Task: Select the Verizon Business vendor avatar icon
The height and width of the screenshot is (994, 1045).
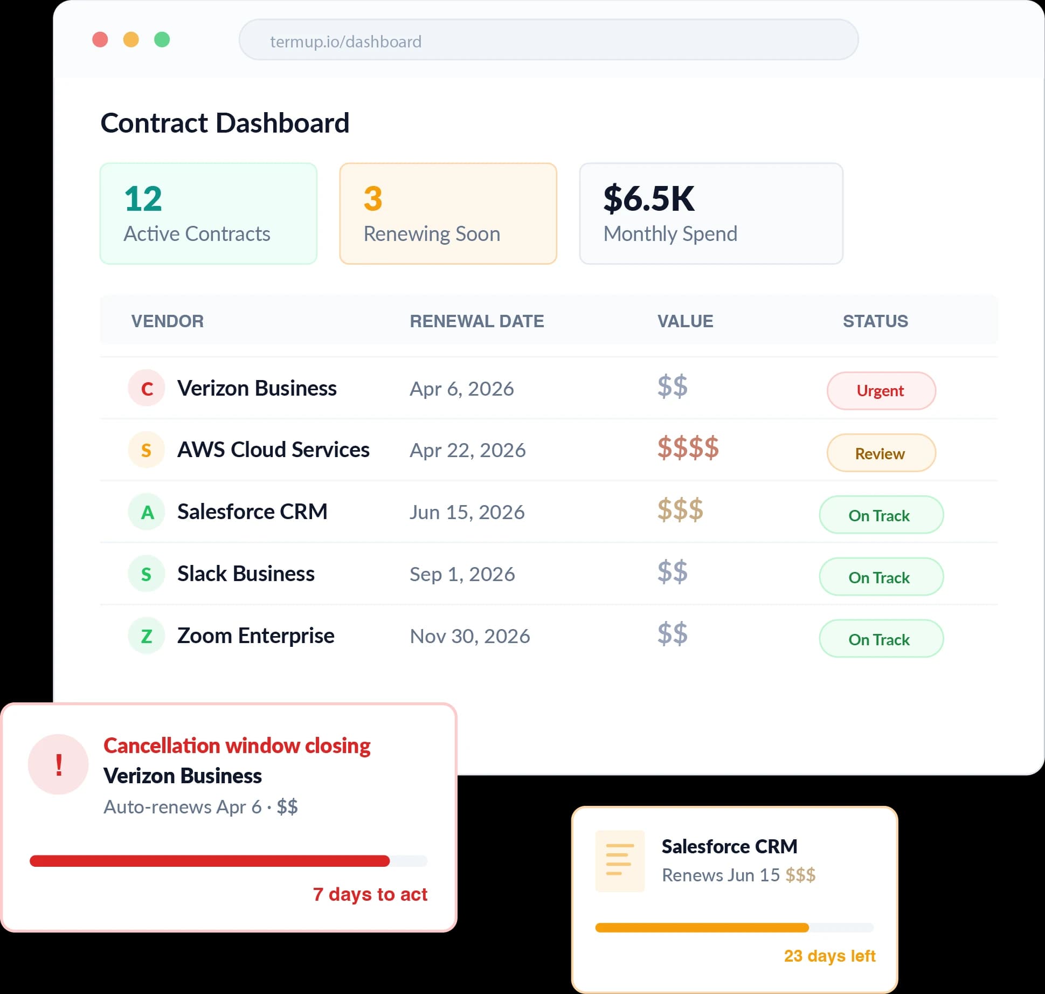Action: [146, 388]
